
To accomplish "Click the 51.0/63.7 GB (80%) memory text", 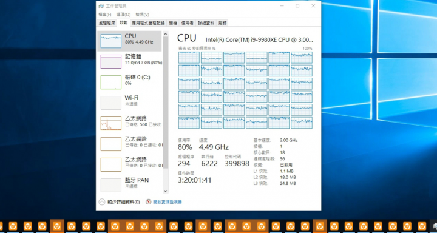I will click(143, 63).
